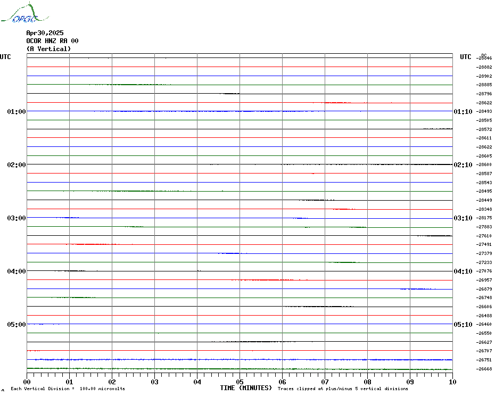Click the DC offset value -26957
495x396 pixels.
pyautogui.click(x=484, y=280)
